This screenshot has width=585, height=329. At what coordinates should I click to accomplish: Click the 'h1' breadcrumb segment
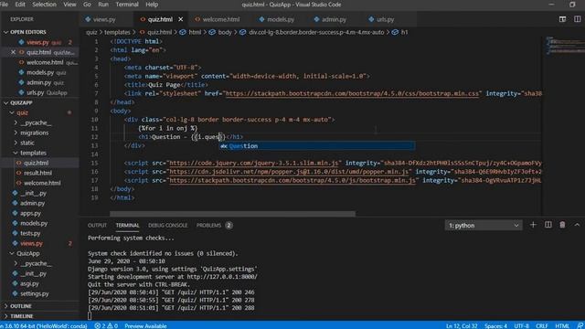(x=404, y=33)
